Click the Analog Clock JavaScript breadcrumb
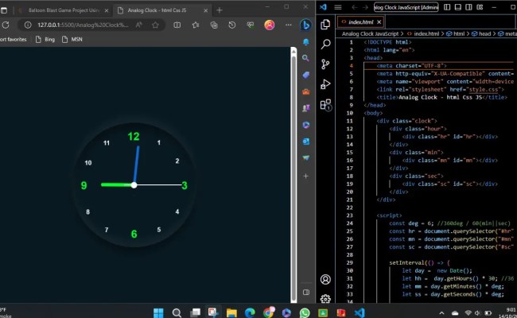Screen dimensions: 517x318 (x=370, y=33)
